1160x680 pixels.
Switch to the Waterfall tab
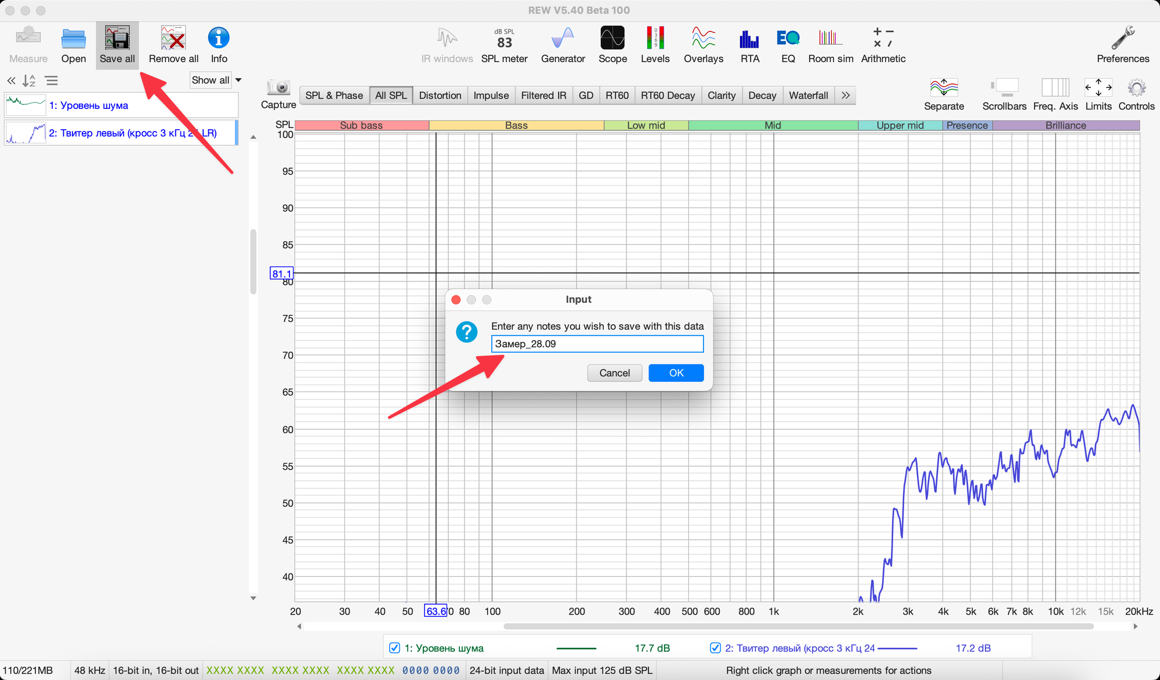click(x=808, y=96)
